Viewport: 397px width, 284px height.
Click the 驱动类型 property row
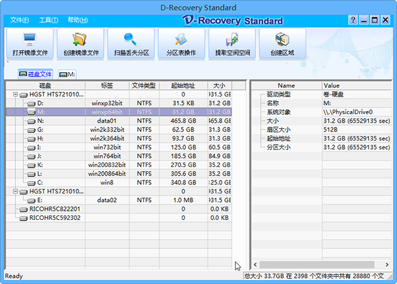(322, 94)
